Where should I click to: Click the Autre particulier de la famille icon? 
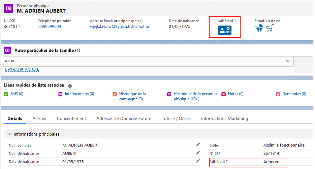[x=7, y=50]
